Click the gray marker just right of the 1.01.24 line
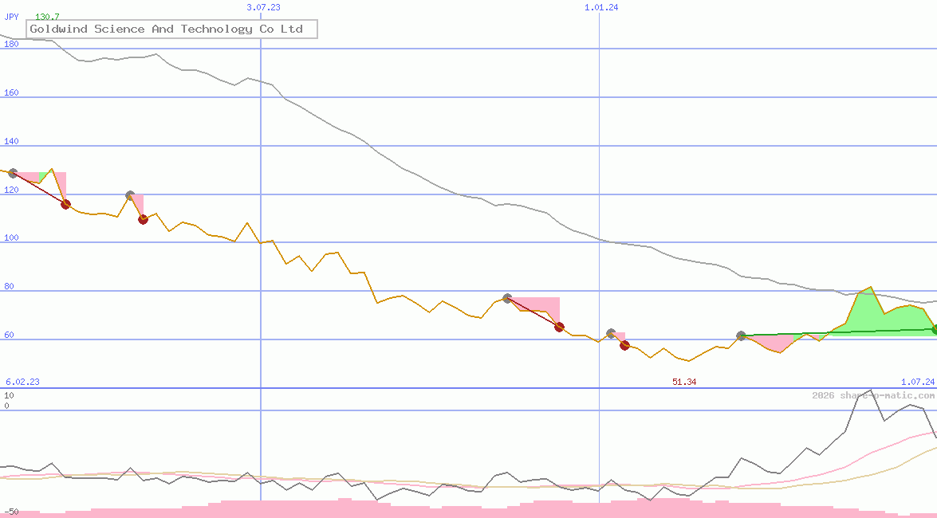This screenshot has width=937, height=518. (611, 333)
